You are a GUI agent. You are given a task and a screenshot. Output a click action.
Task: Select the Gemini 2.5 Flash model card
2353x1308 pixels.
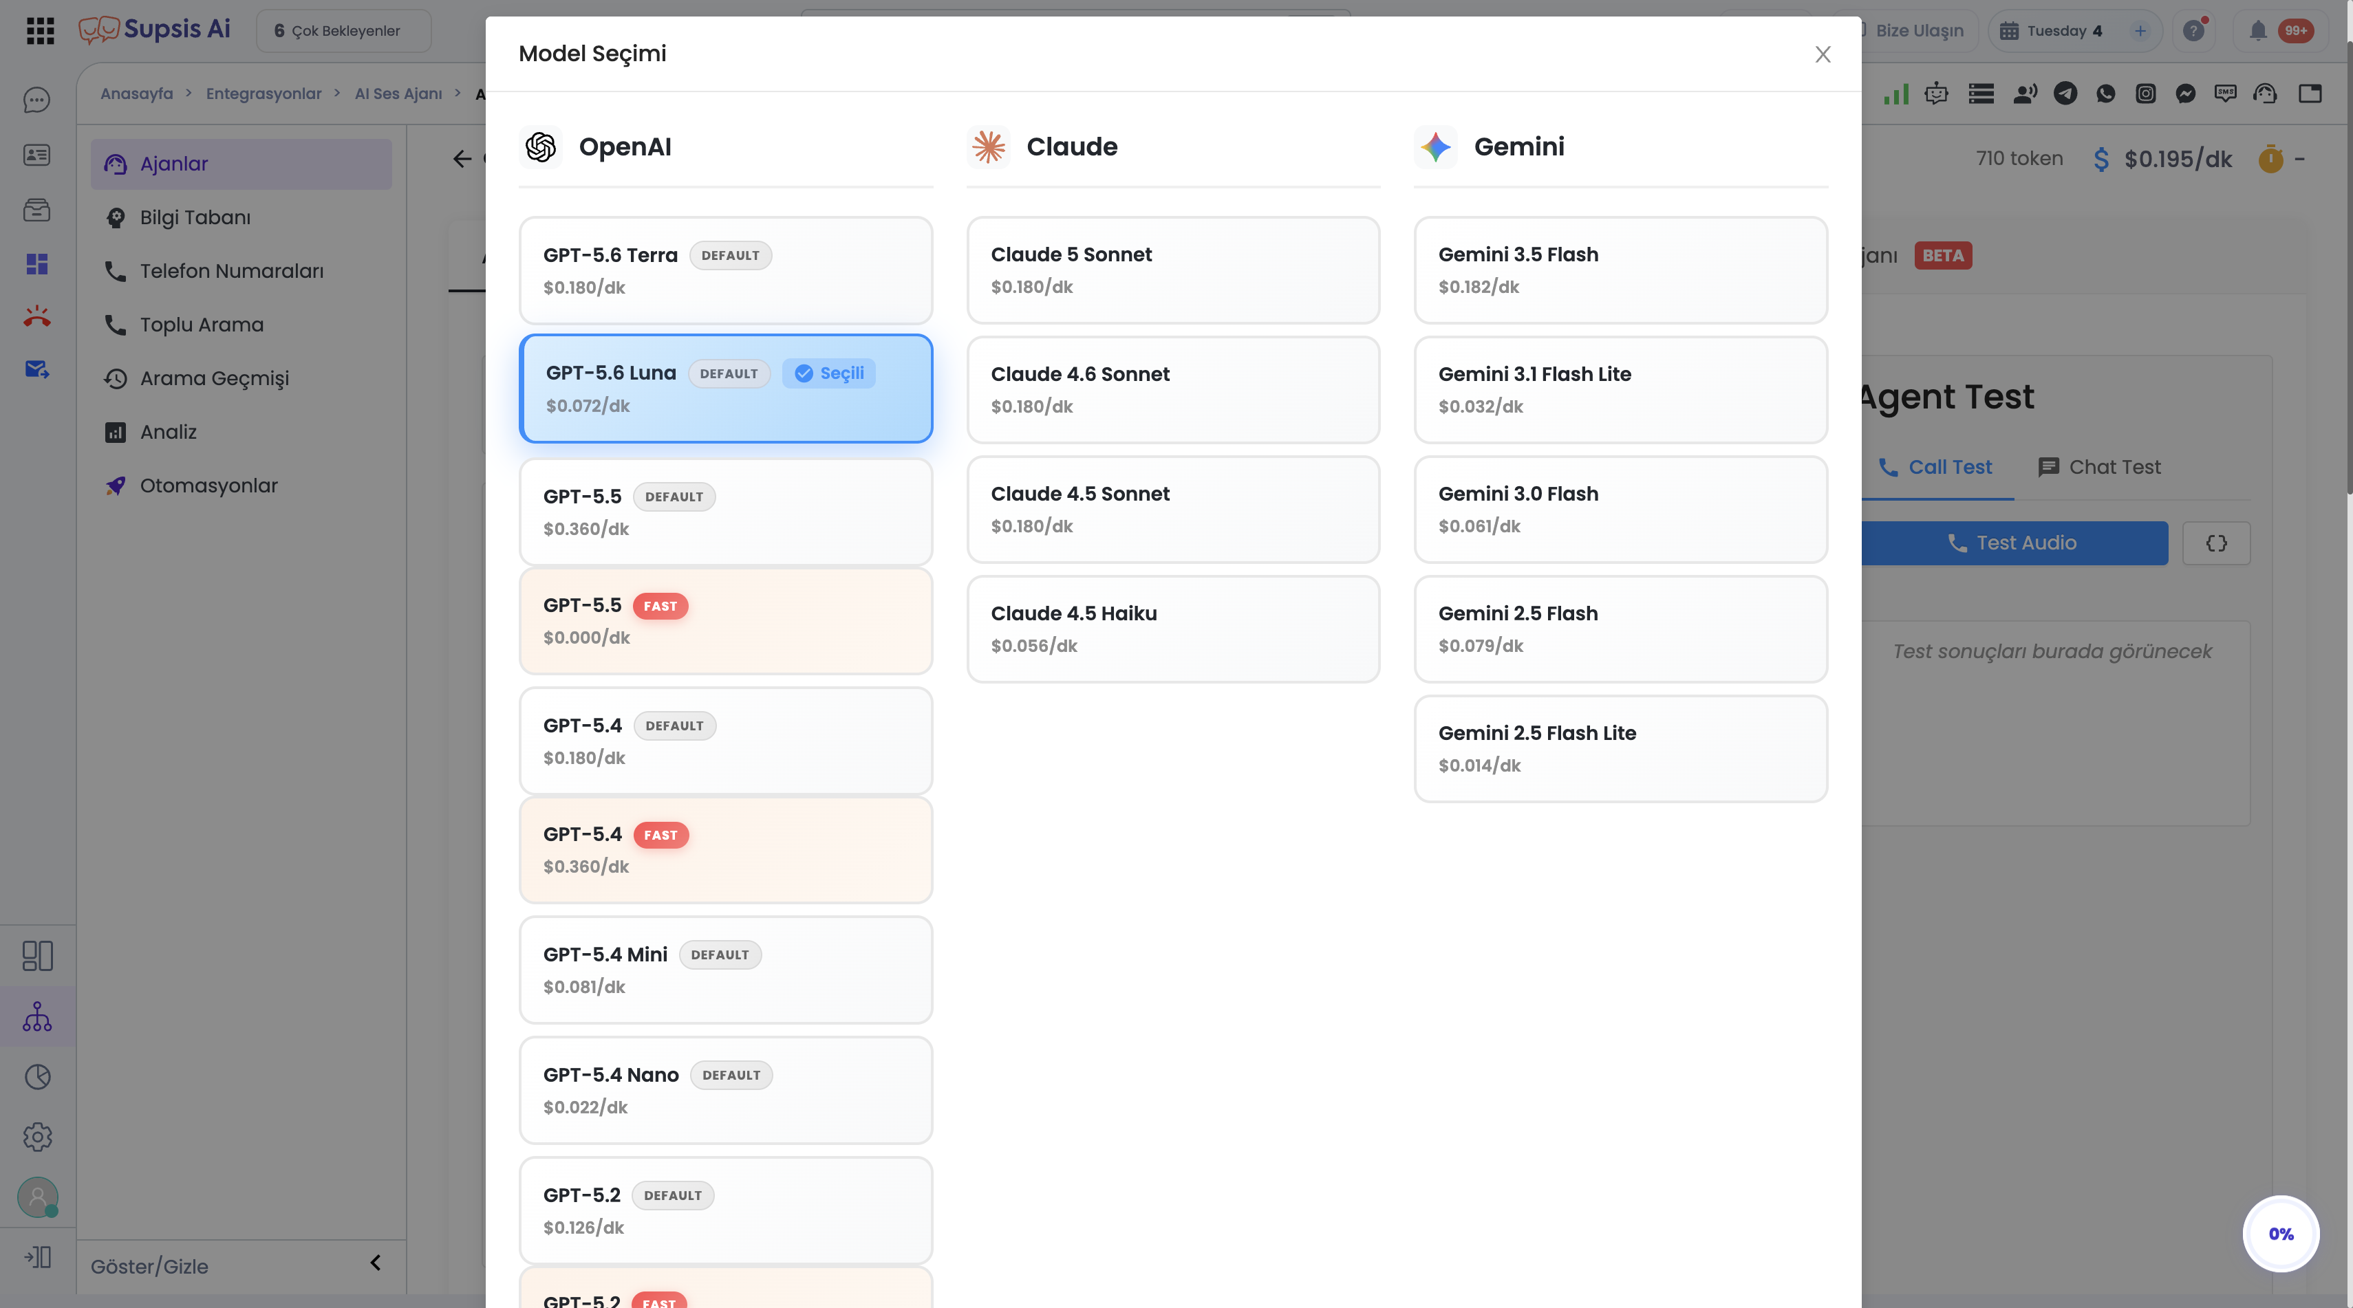(1620, 629)
